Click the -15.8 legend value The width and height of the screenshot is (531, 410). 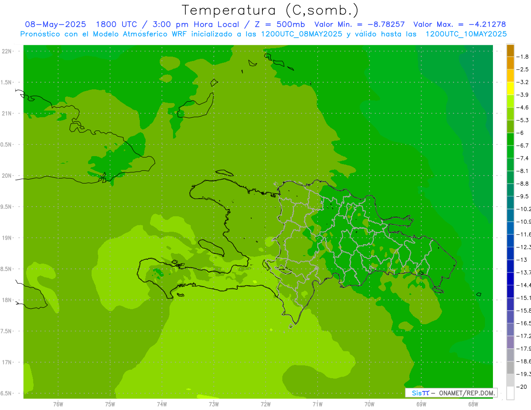click(x=524, y=310)
